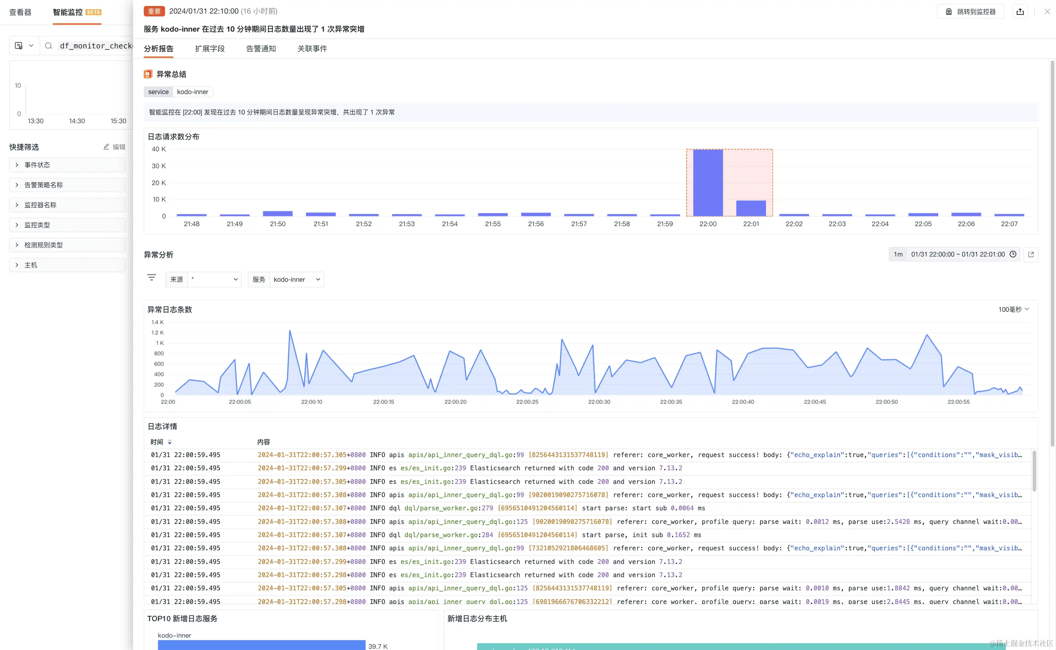Click the saved view icon at query bar left
Screen dimensions: 1056x650
coord(19,46)
